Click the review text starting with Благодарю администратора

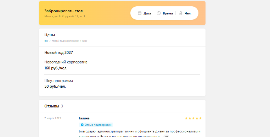140,133
